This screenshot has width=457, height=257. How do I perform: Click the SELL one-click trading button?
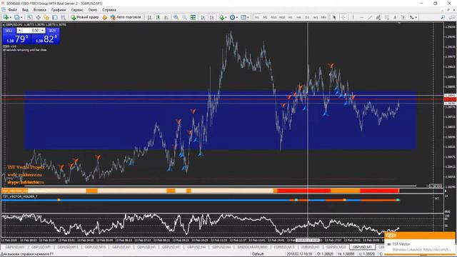tap(9, 31)
